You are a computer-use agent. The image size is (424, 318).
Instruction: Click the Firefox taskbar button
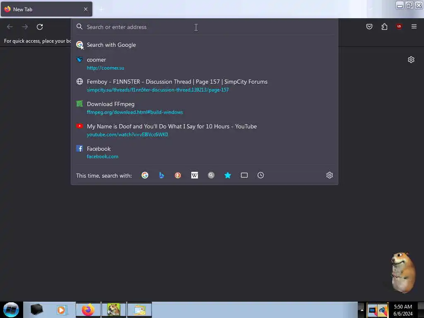point(88,310)
